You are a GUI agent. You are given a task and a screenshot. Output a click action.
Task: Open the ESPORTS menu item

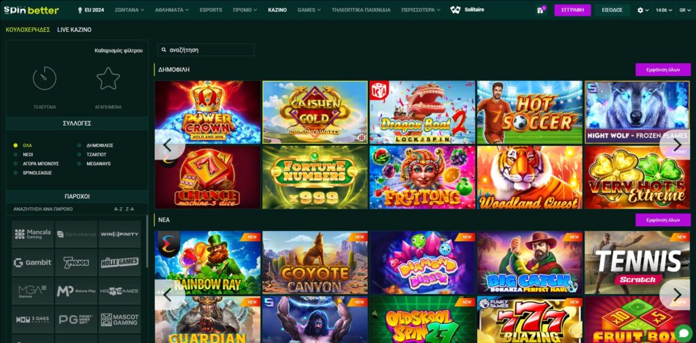tap(211, 10)
